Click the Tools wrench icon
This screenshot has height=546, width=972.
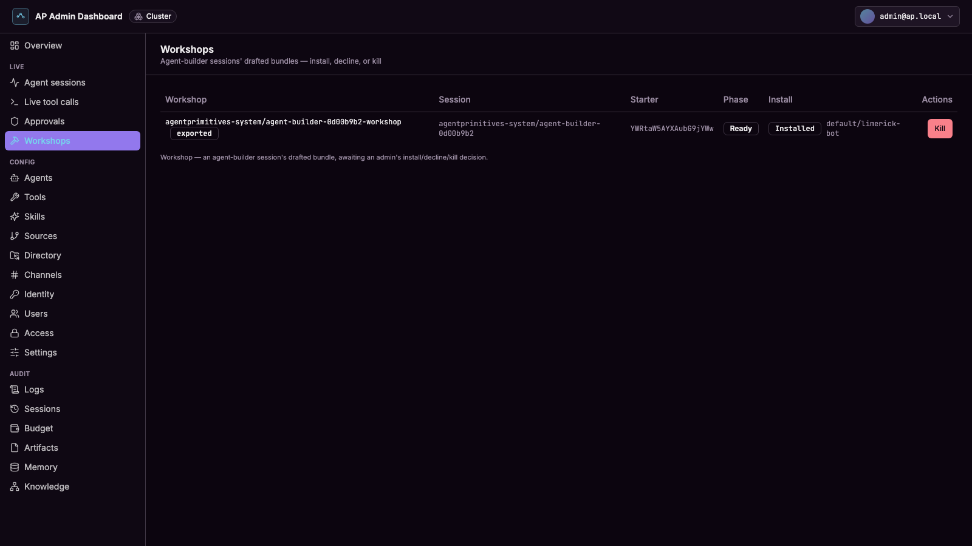15,197
